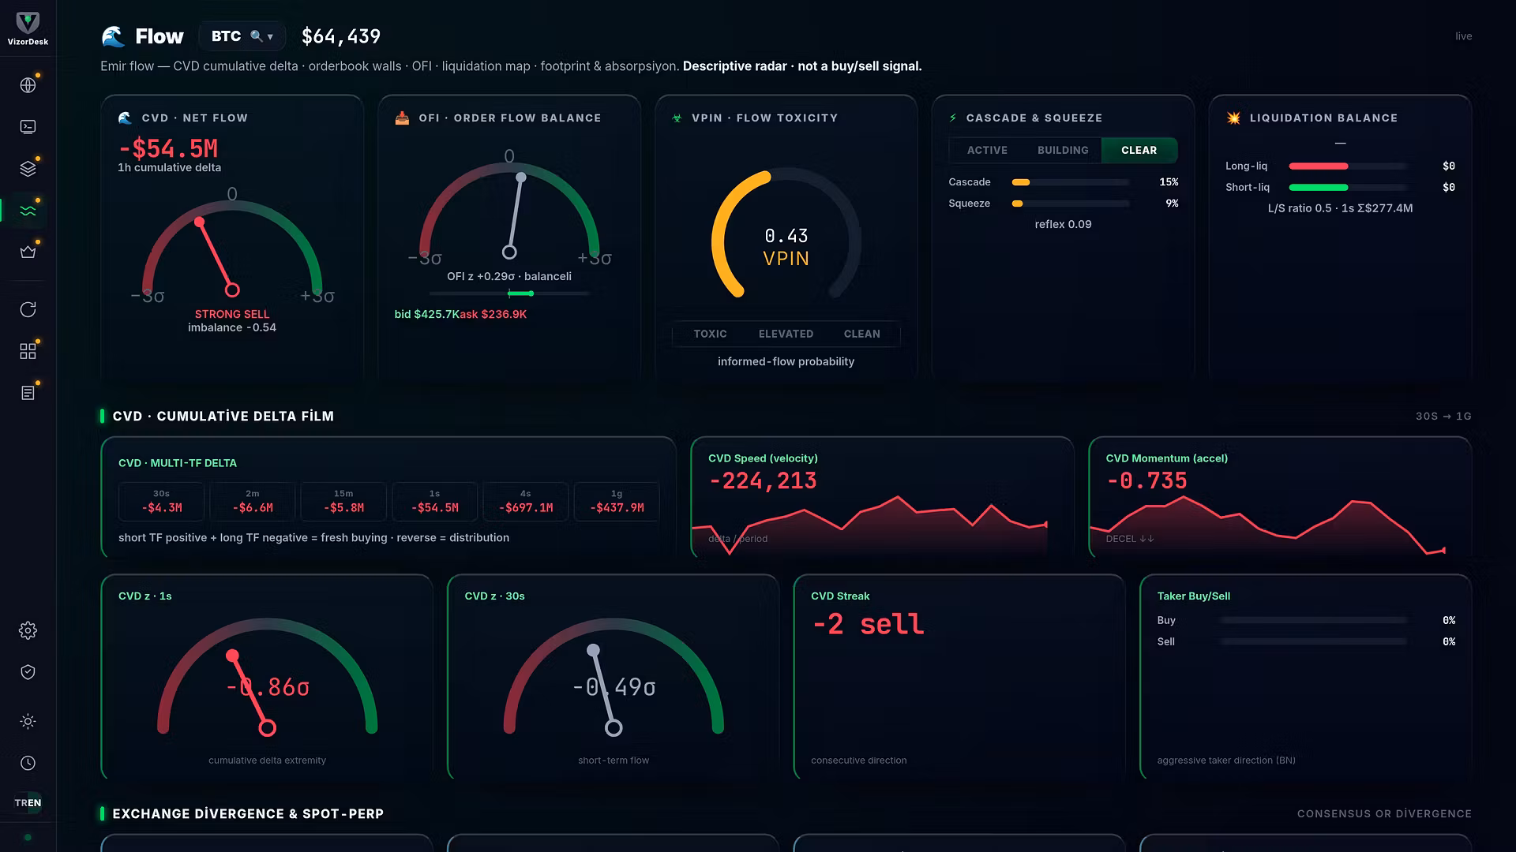1516x852 pixels.
Task: Click the CVD Net Flow wave icon
Action: [125, 118]
